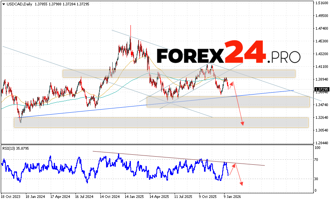This screenshot has height=201, width=331.
Task: Click the RSI 70 level label
Action: 316,160
